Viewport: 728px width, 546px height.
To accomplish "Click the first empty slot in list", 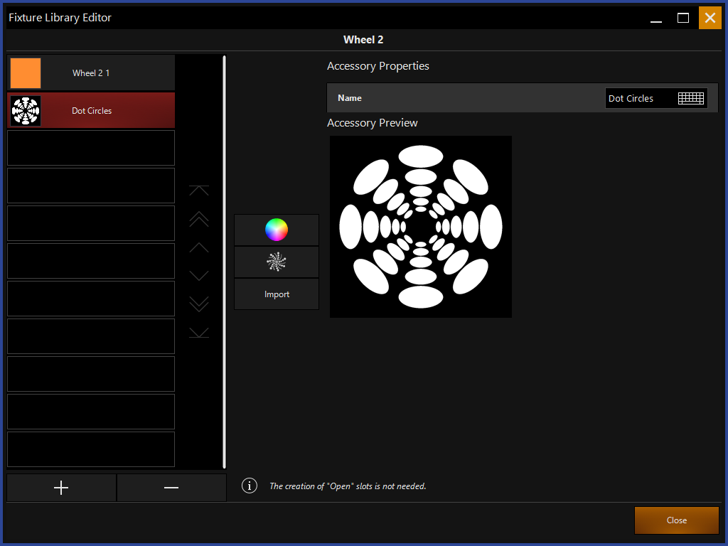I will point(91,148).
